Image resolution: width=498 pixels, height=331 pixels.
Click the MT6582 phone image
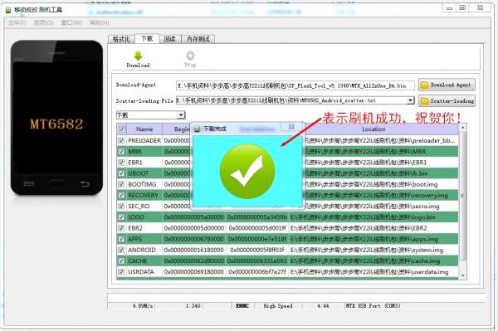(56, 118)
